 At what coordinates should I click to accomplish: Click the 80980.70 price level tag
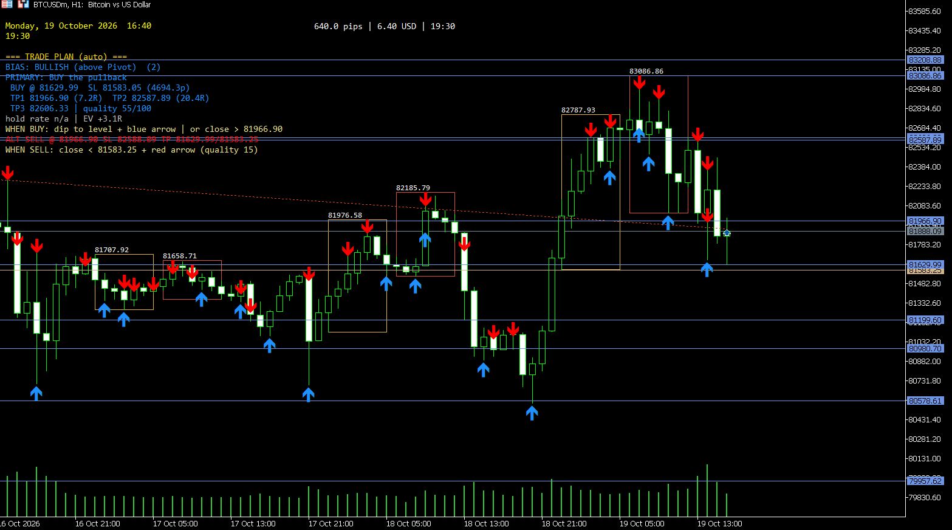(925, 348)
